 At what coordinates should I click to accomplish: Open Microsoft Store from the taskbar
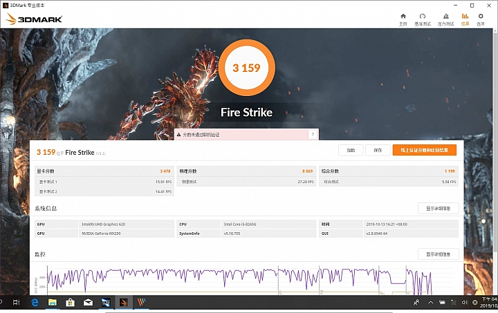pyautogui.click(x=70, y=302)
